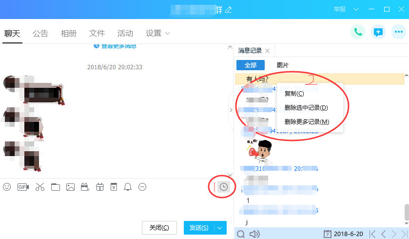Open the 活动 tab
This screenshot has width=409, height=239.
tap(125, 33)
